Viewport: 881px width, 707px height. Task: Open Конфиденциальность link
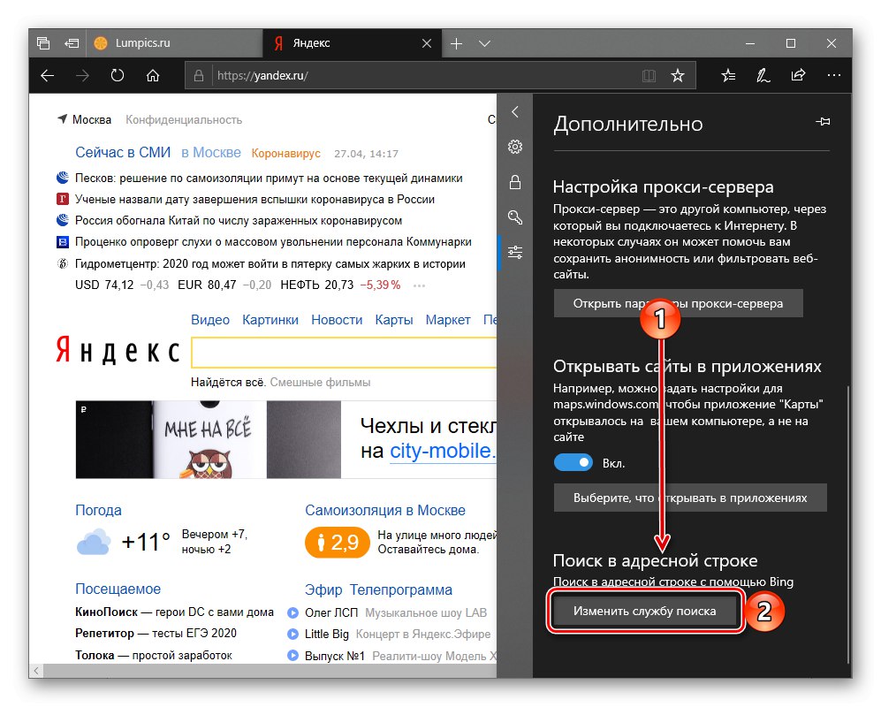click(184, 119)
